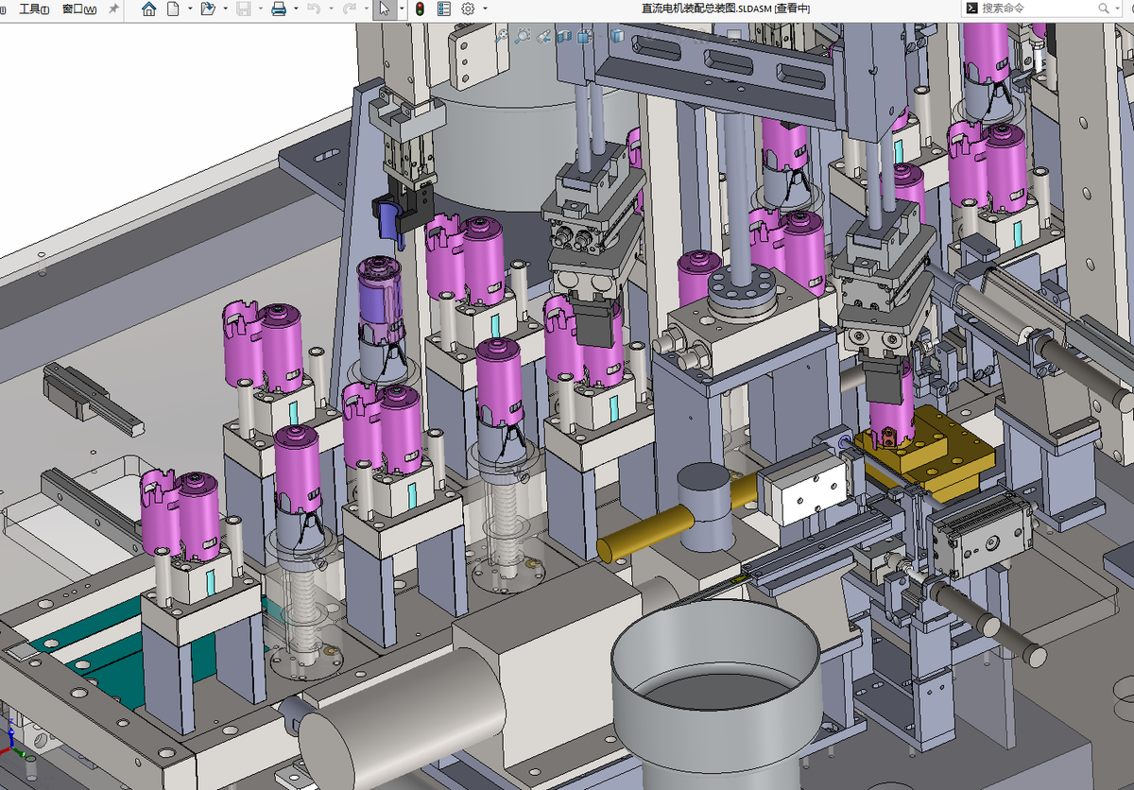The height and width of the screenshot is (790, 1134).
Task: Expand the dropdown arrow beside New document
Action: point(190,9)
